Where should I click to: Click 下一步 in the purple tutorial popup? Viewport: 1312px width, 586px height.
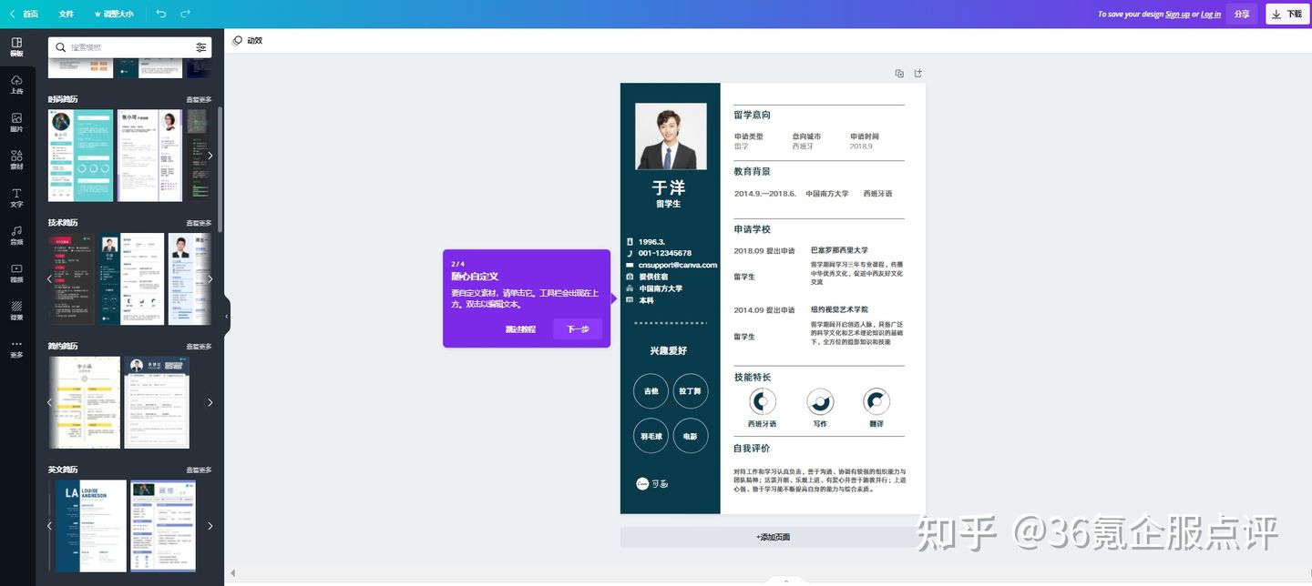(x=577, y=328)
